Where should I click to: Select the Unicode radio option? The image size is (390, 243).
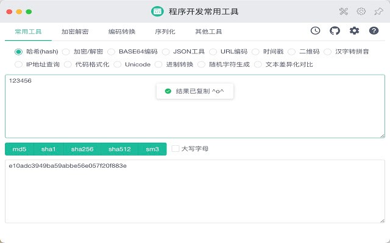point(118,64)
